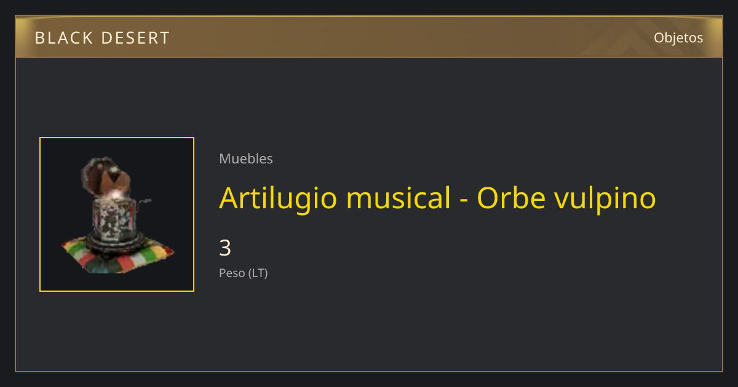The image size is (738, 387).
Task: Click the music box item icon
Action: [117, 214]
